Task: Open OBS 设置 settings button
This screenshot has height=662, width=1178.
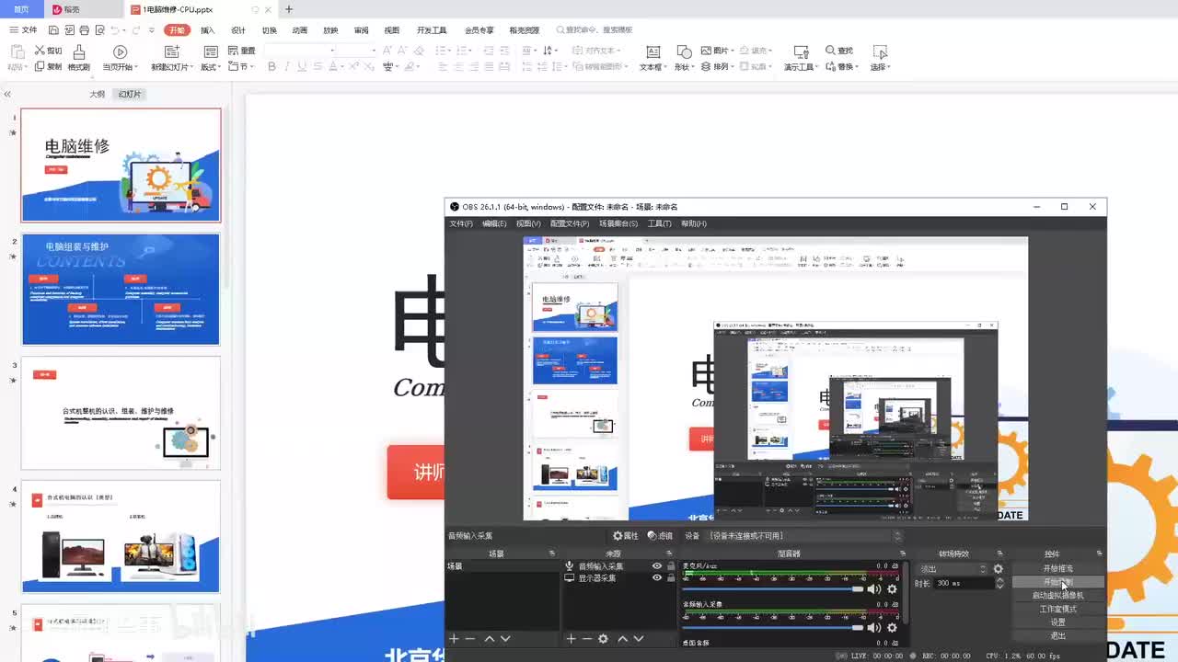Action: (x=1057, y=622)
